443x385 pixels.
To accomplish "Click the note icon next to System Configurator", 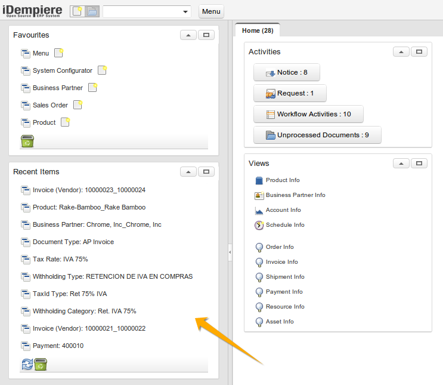I will (102, 70).
